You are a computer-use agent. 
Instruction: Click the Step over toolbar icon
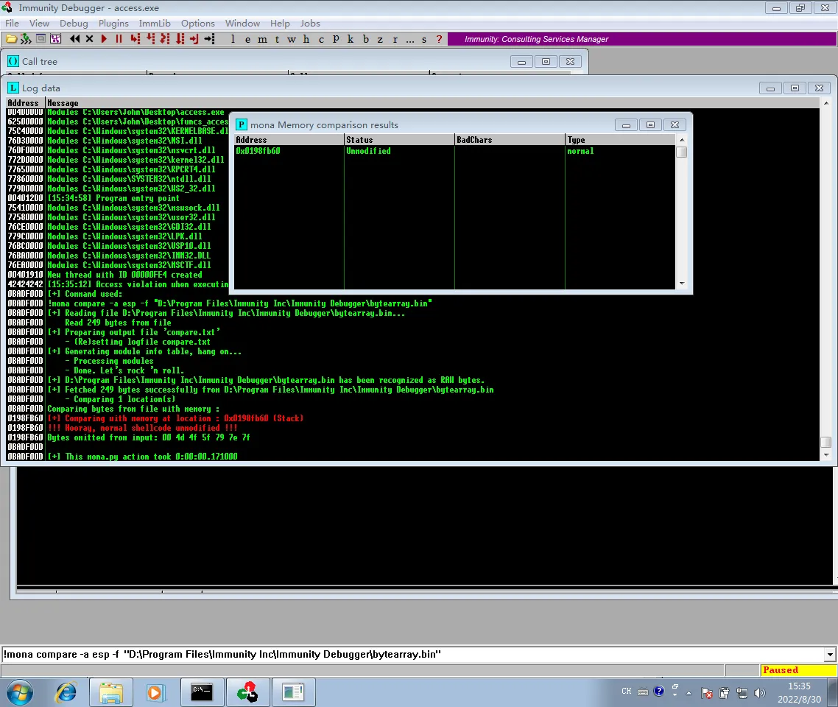coord(150,39)
